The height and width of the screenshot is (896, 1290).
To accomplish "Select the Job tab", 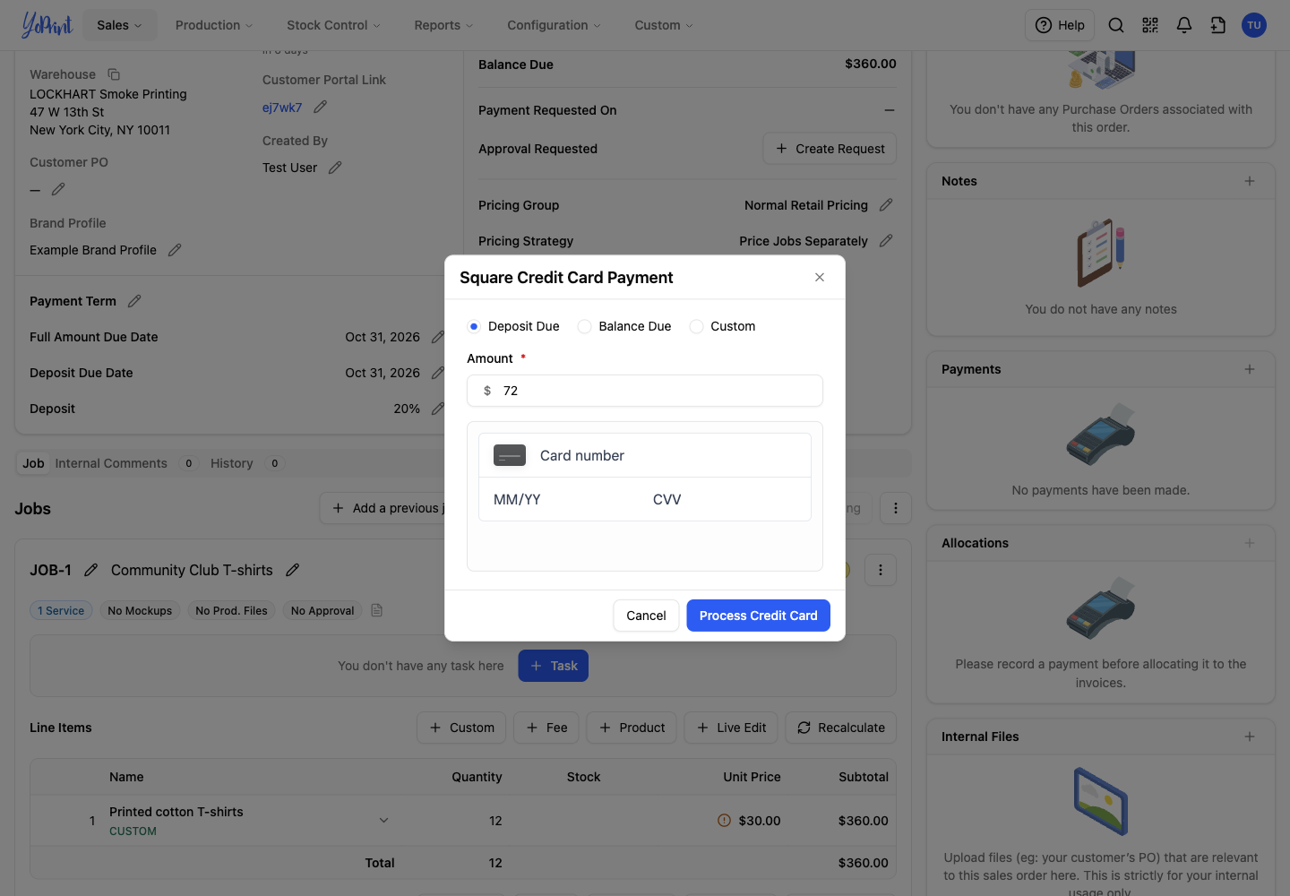I will [33, 463].
